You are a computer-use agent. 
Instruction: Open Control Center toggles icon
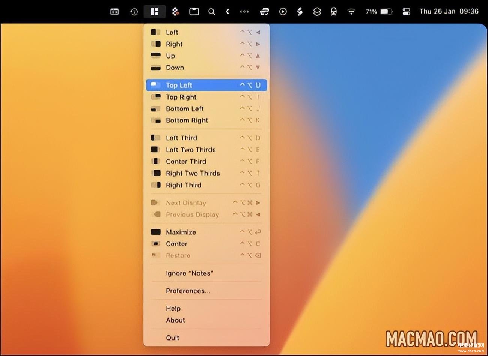click(406, 12)
